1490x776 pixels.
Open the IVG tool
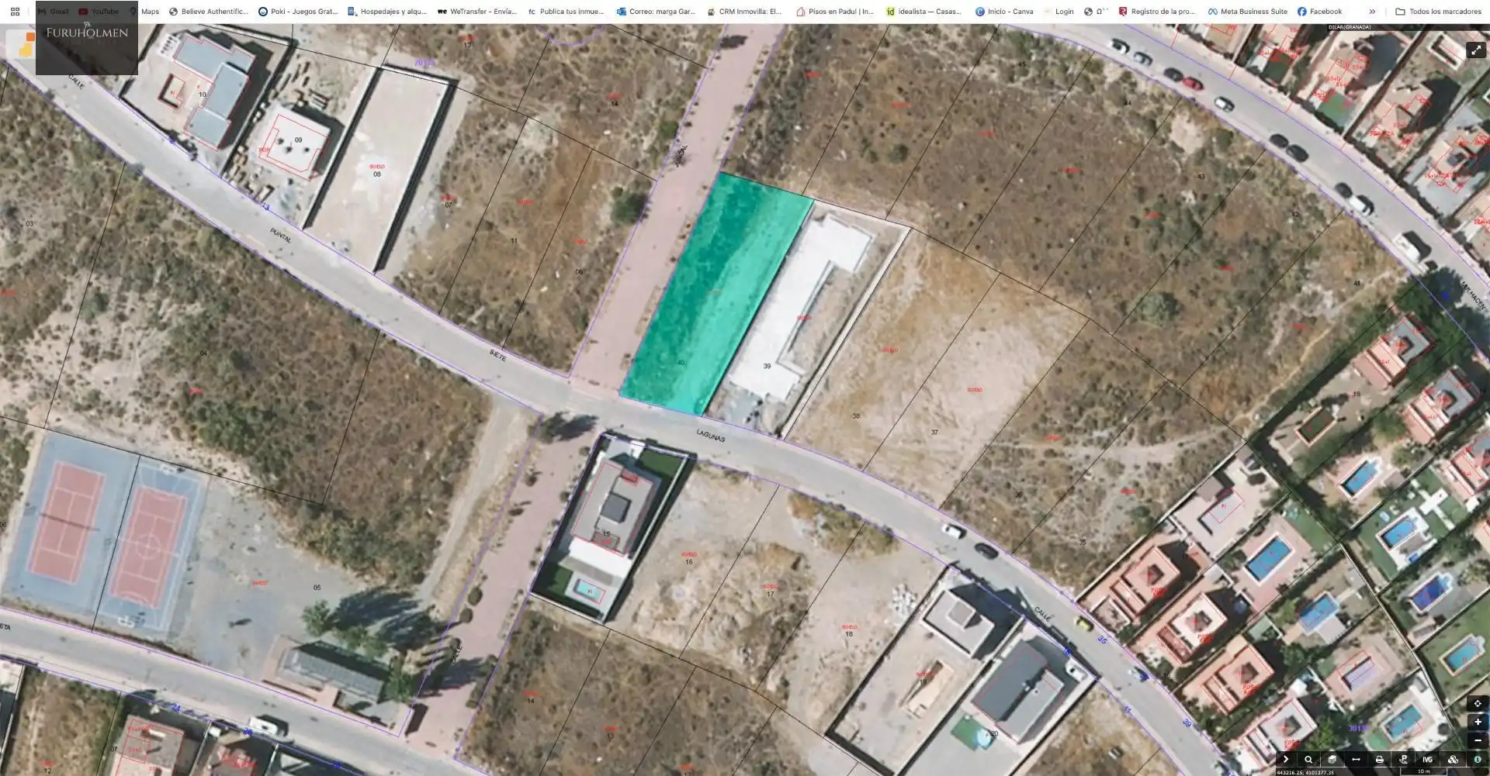[x=1427, y=760]
